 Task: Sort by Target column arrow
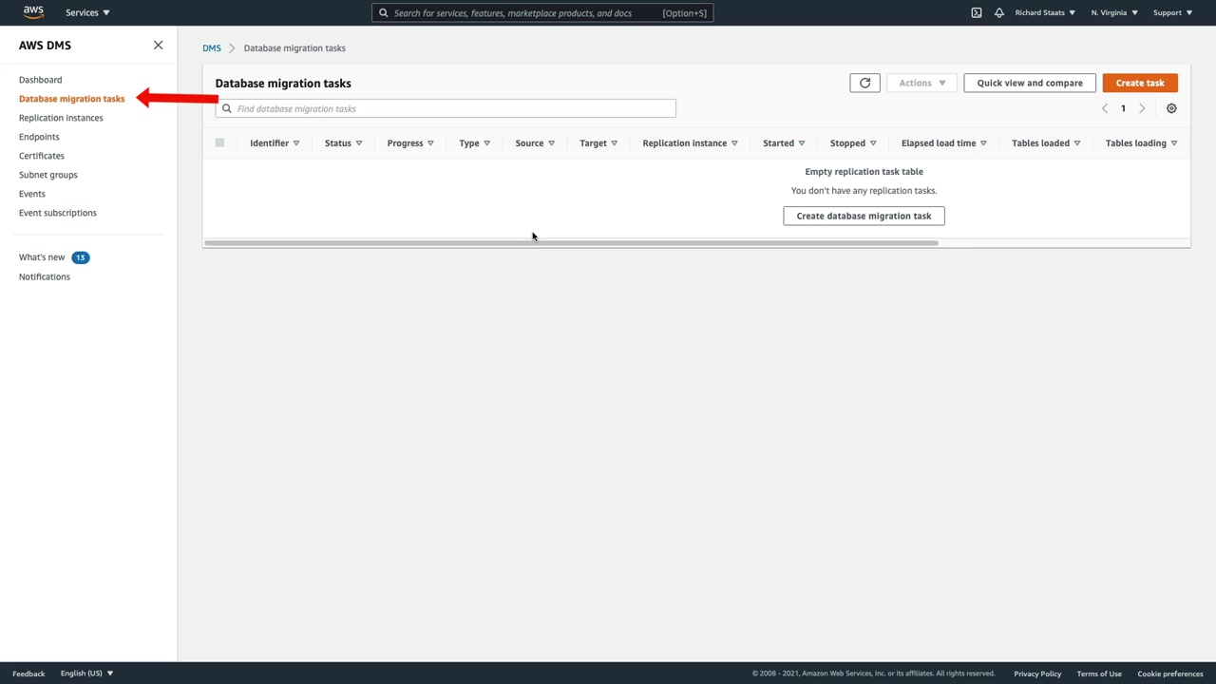point(614,143)
